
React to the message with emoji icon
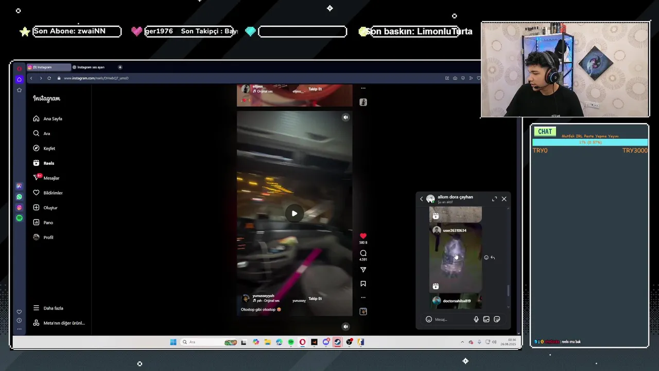coord(486,258)
